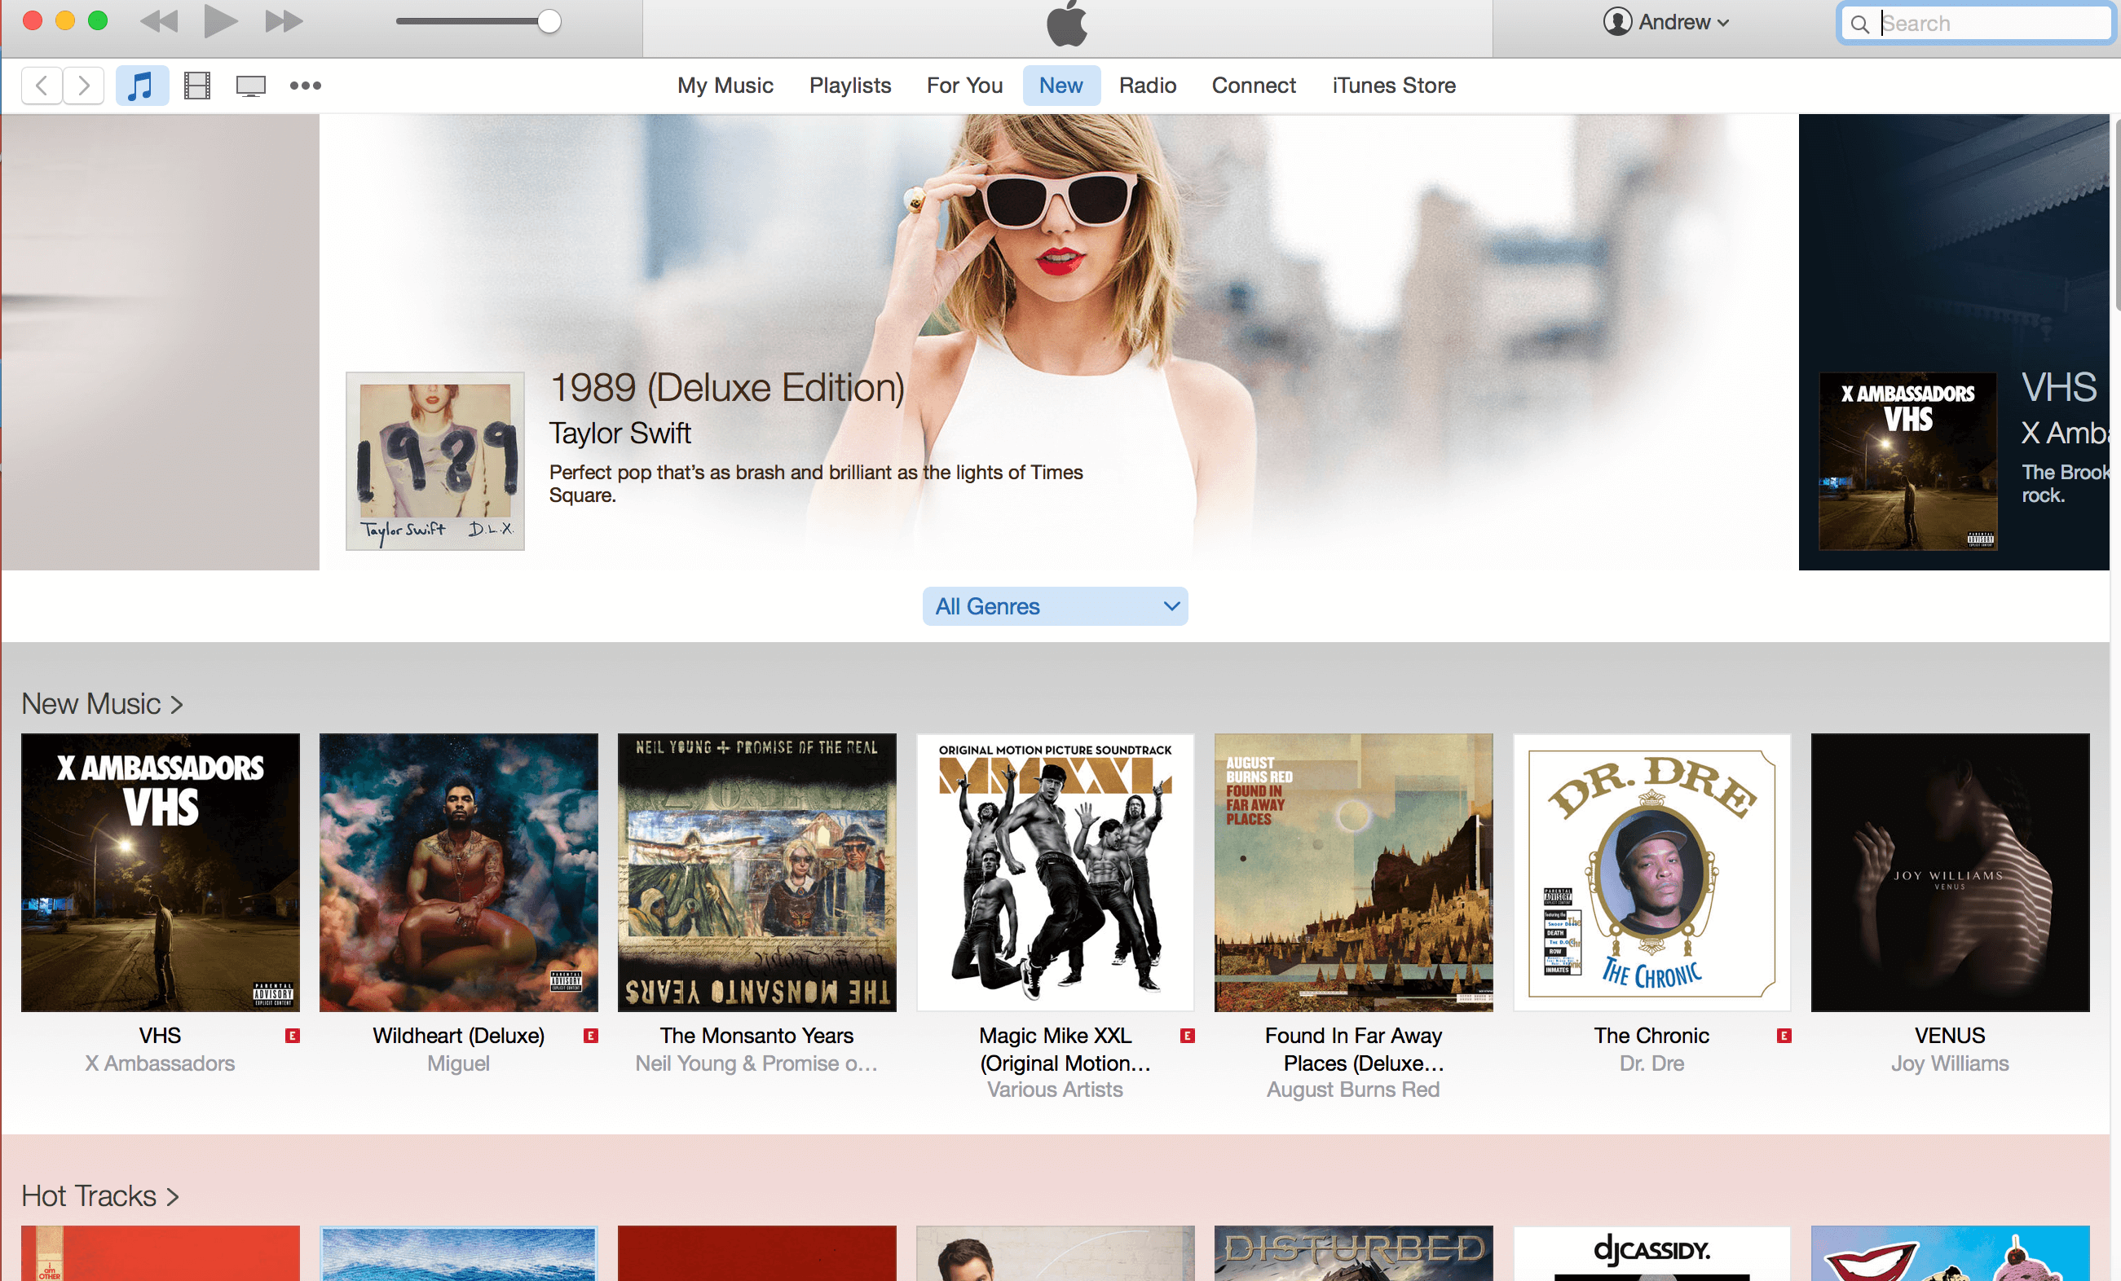Click the Dr. Dre artist label

click(1651, 1063)
